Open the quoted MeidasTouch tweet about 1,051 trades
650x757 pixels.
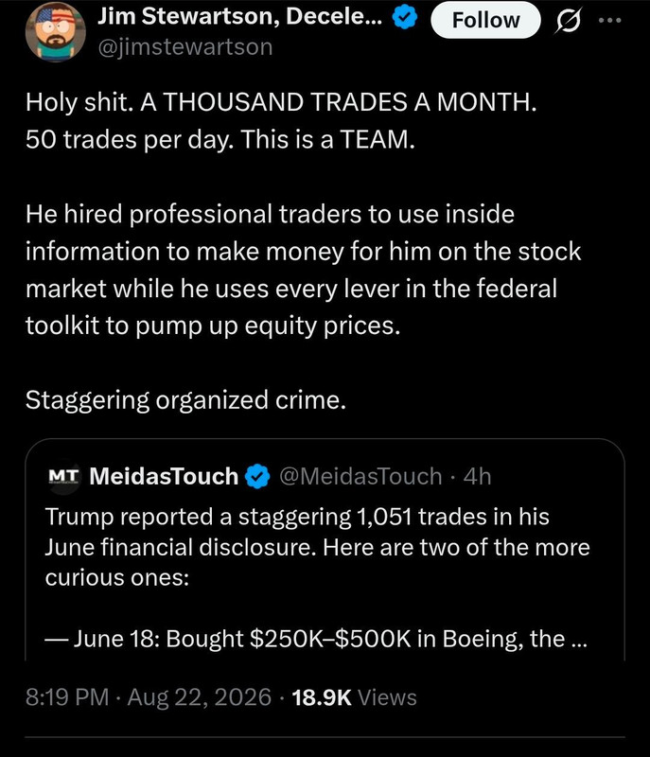pyautogui.click(x=325, y=550)
